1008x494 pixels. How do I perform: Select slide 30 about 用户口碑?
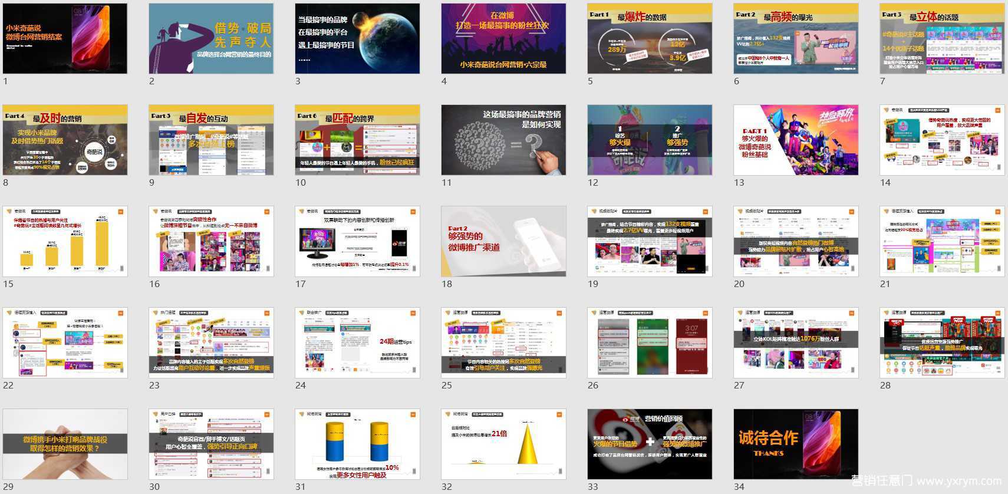click(211, 444)
